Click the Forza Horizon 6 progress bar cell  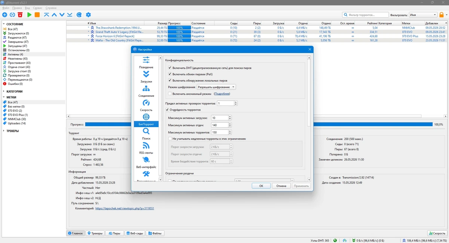179,36
